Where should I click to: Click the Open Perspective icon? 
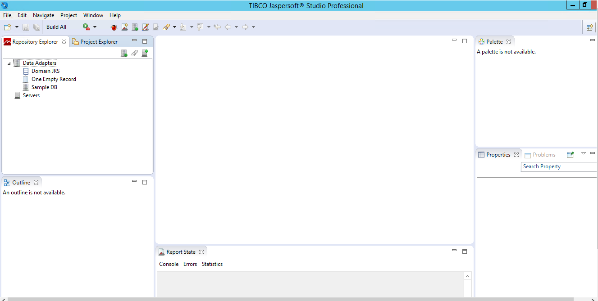click(589, 27)
